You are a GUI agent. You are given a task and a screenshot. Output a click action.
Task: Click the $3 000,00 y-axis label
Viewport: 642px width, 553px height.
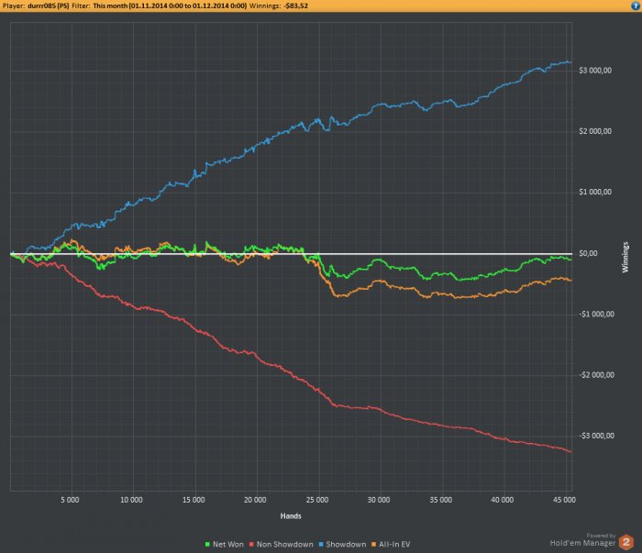click(x=595, y=71)
